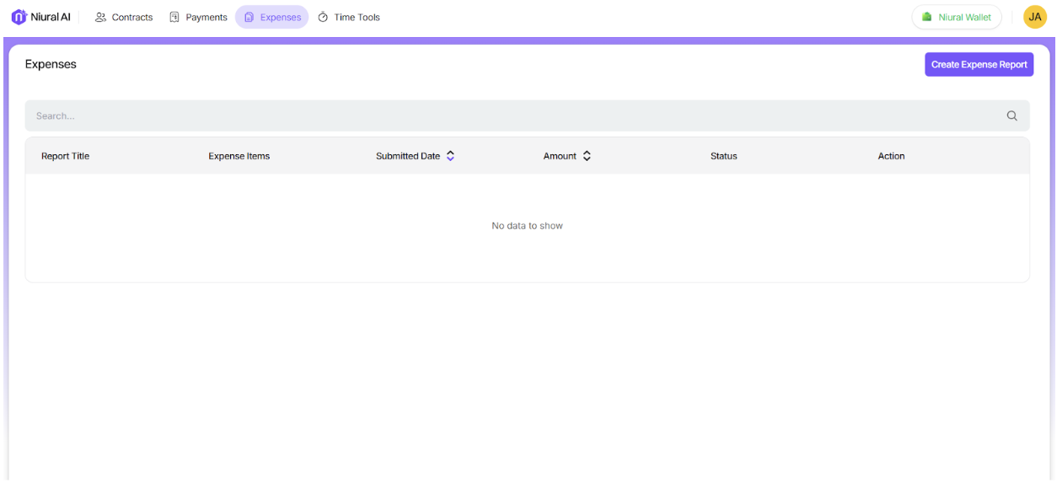Viewport: 1057px width, 499px height.
Task: Click the Report Title column header
Action: pos(65,156)
